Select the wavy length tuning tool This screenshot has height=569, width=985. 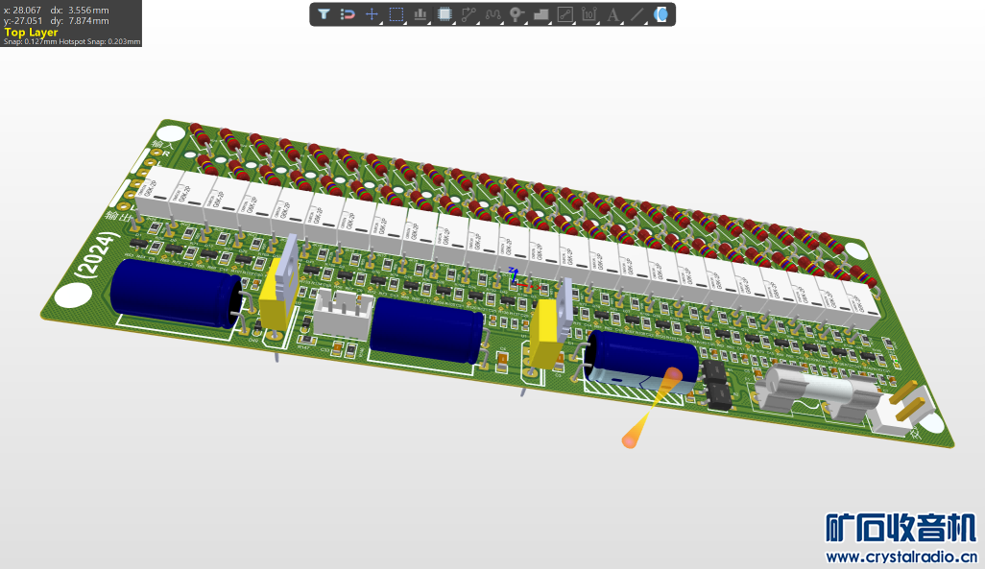[x=493, y=14]
